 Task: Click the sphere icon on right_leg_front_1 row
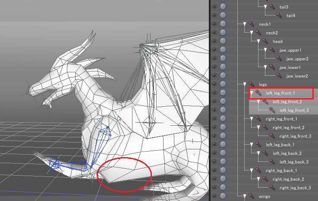(223, 118)
